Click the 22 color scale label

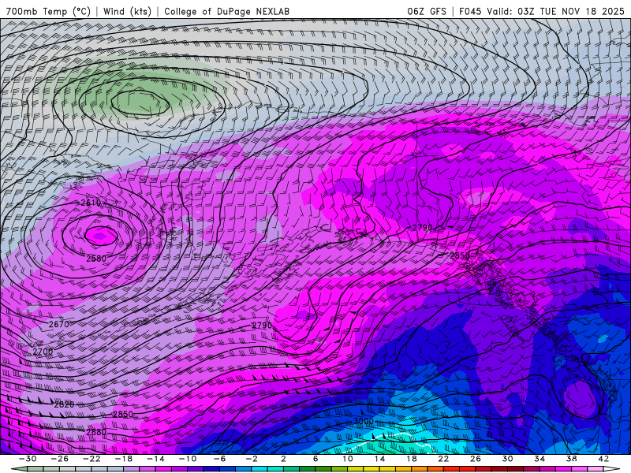(443, 459)
